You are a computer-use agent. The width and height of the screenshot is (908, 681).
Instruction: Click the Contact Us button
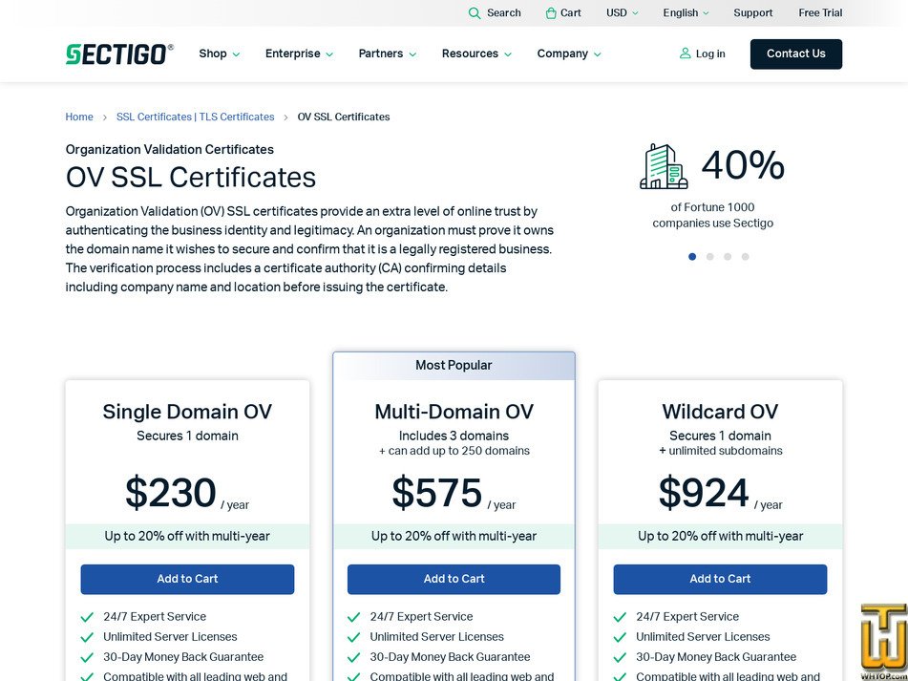(795, 54)
